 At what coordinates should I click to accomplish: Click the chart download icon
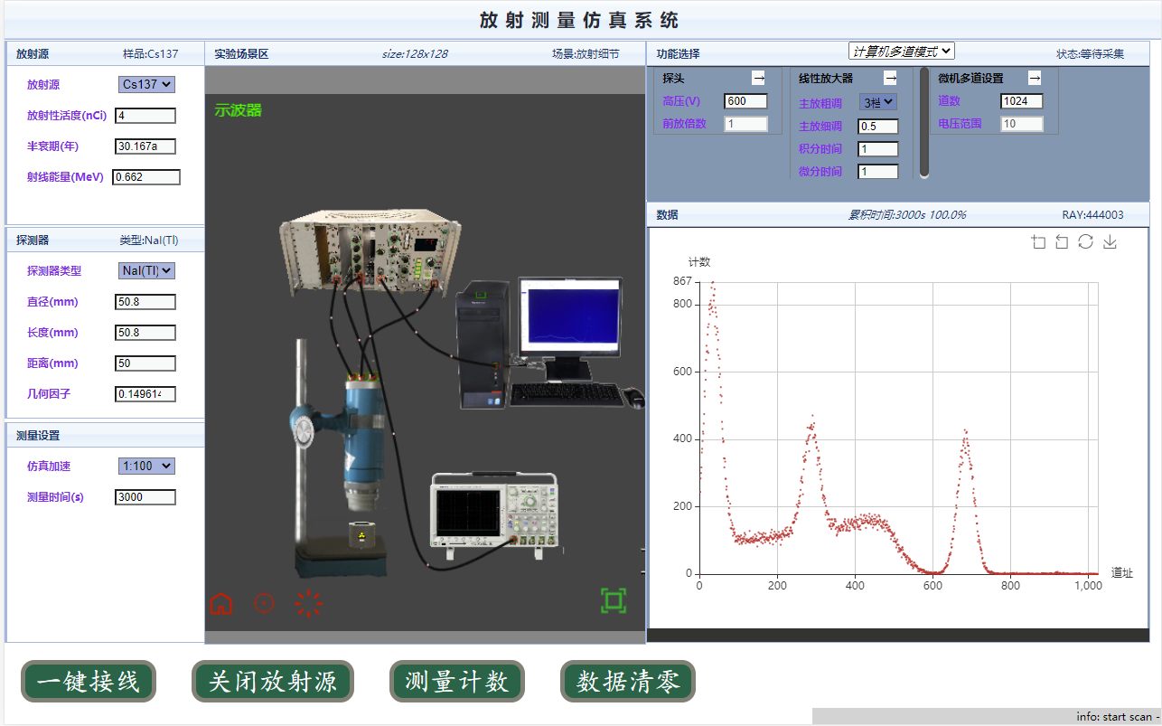click(1110, 242)
